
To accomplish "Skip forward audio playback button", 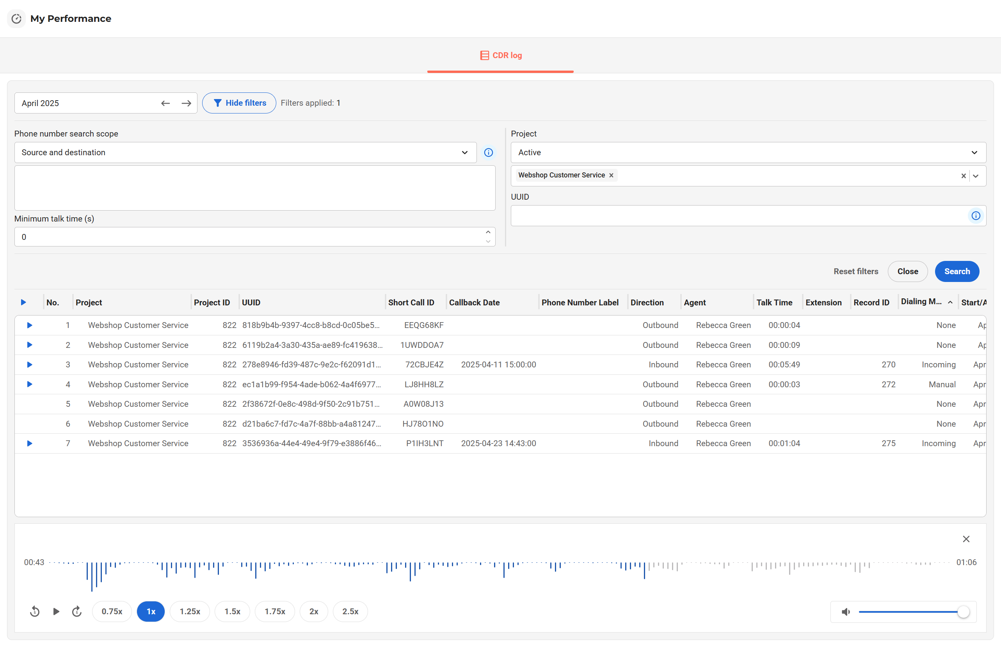I will 76,612.
